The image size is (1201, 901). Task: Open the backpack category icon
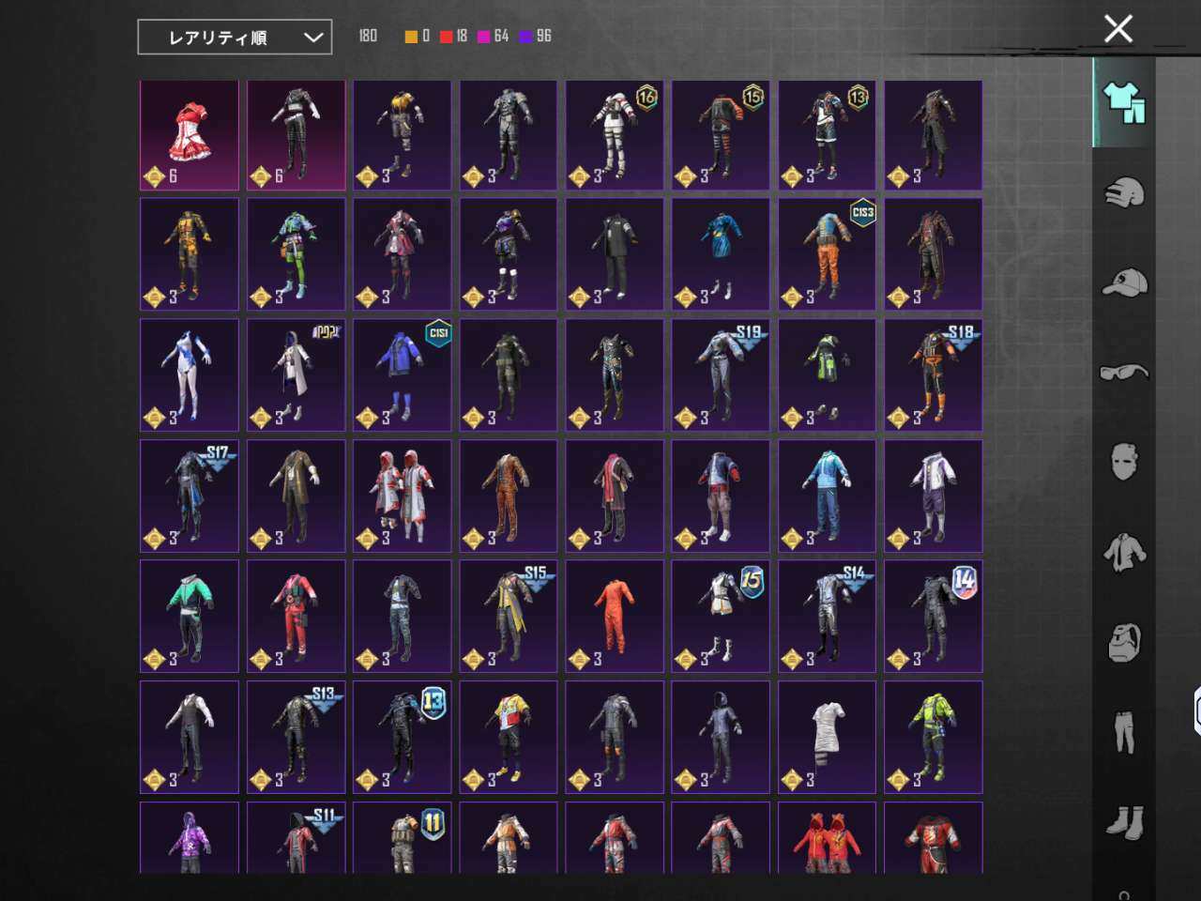point(1124,643)
